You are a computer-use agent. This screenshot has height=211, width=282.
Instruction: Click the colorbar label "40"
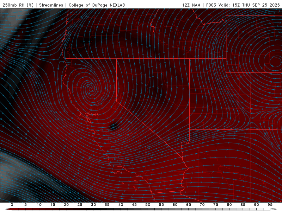(x=121, y=205)
